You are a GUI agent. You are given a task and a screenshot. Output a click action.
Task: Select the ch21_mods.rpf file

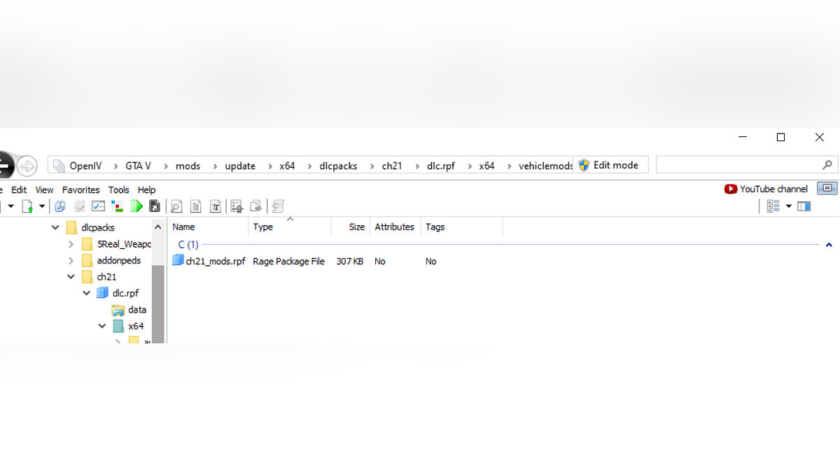pyautogui.click(x=215, y=262)
